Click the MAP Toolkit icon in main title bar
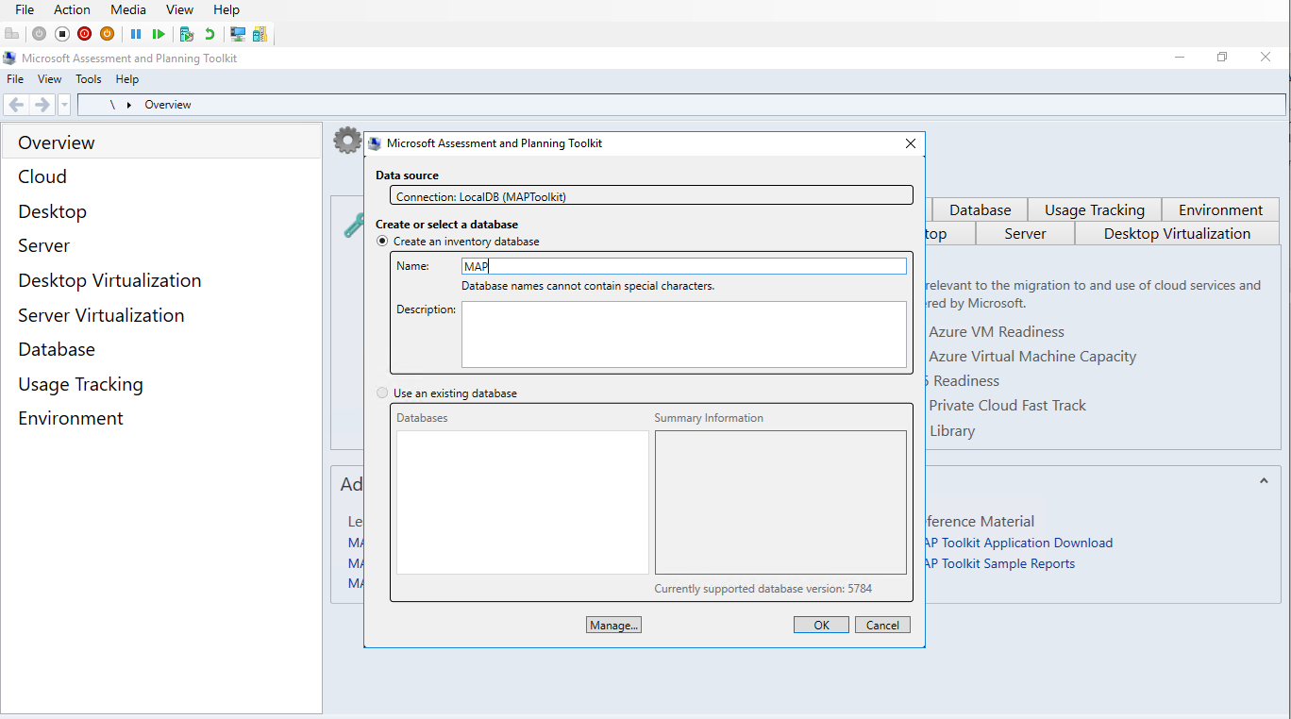 click(10, 58)
